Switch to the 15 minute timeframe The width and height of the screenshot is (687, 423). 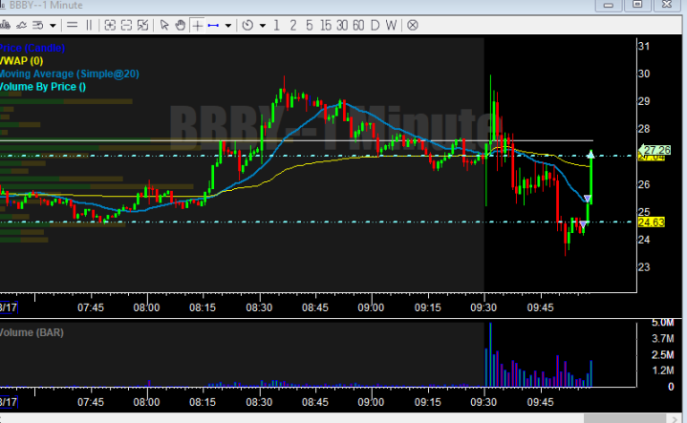tap(326, 26)
